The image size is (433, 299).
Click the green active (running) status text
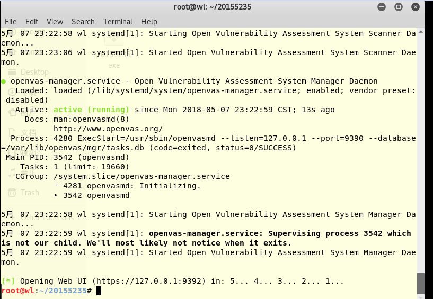tap(92, 110)
